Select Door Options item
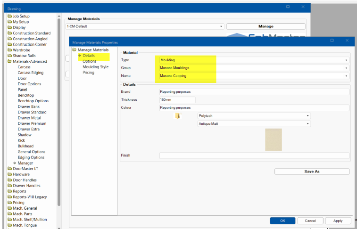 tap(29, 84)
